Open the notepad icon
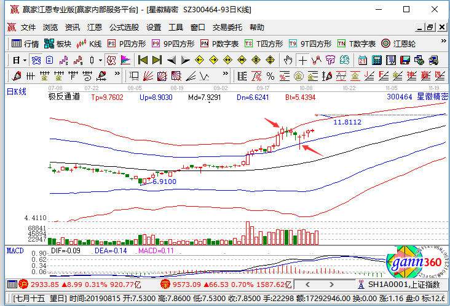 390,60
